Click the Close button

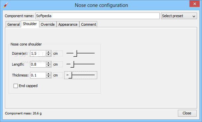187,113
